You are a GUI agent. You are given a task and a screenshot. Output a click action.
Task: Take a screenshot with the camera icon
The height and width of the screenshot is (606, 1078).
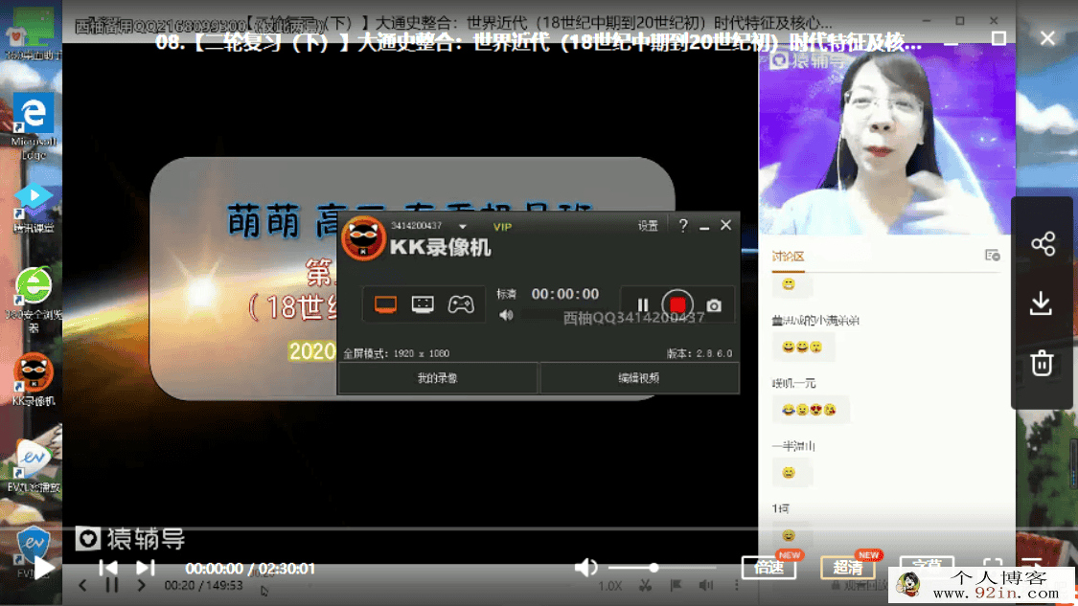[x=714, y=305]
